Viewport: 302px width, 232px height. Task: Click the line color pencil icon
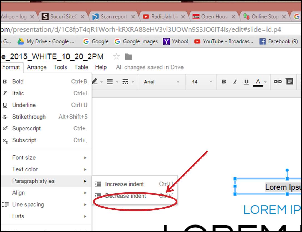point(95,82)
